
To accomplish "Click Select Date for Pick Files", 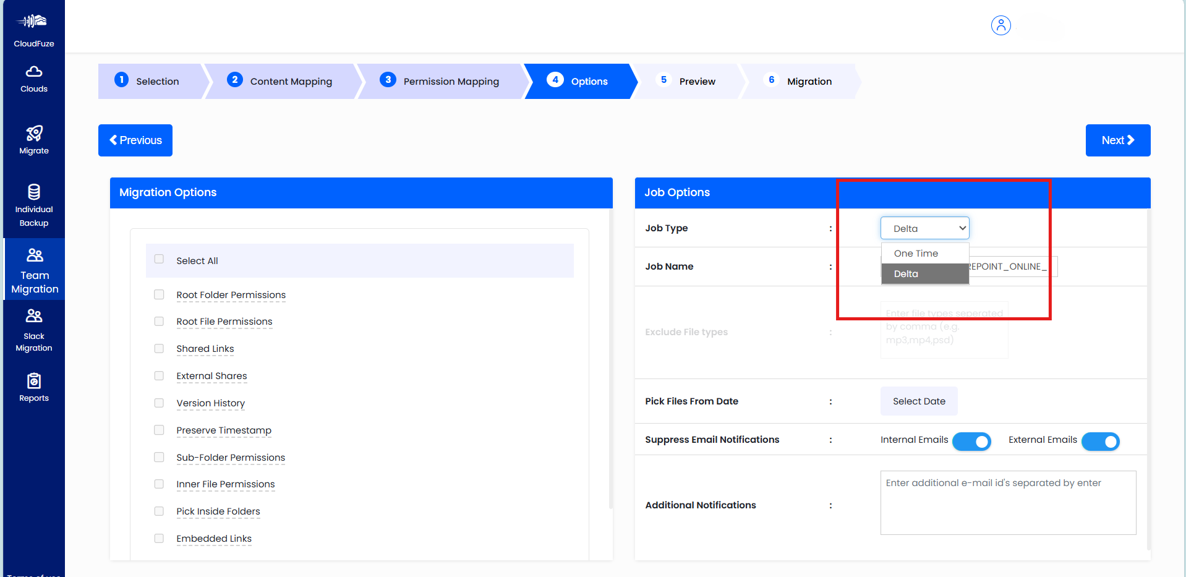I will point(919,401).
